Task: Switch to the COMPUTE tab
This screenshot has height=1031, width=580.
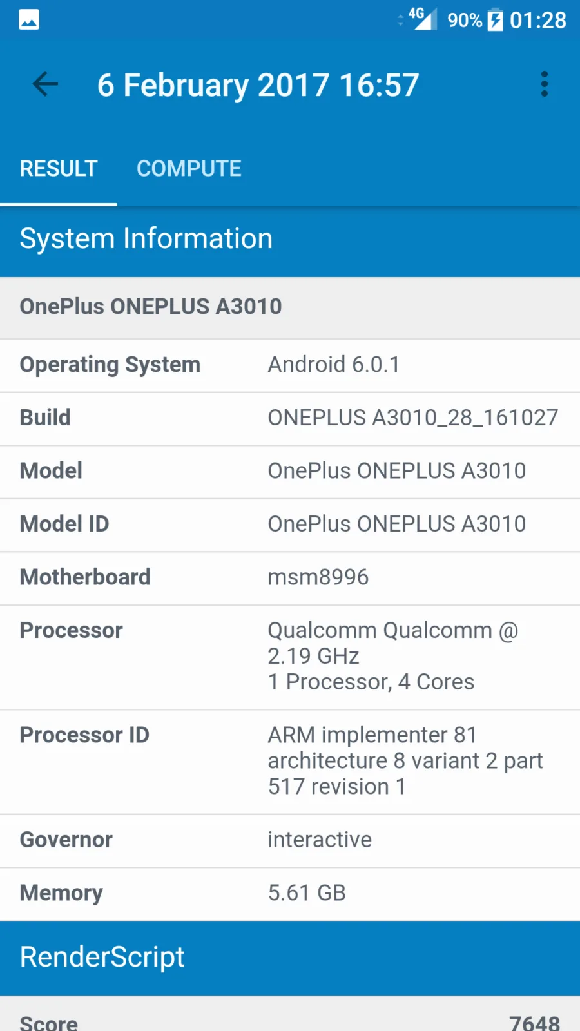Action: click(x=189, y=169)
